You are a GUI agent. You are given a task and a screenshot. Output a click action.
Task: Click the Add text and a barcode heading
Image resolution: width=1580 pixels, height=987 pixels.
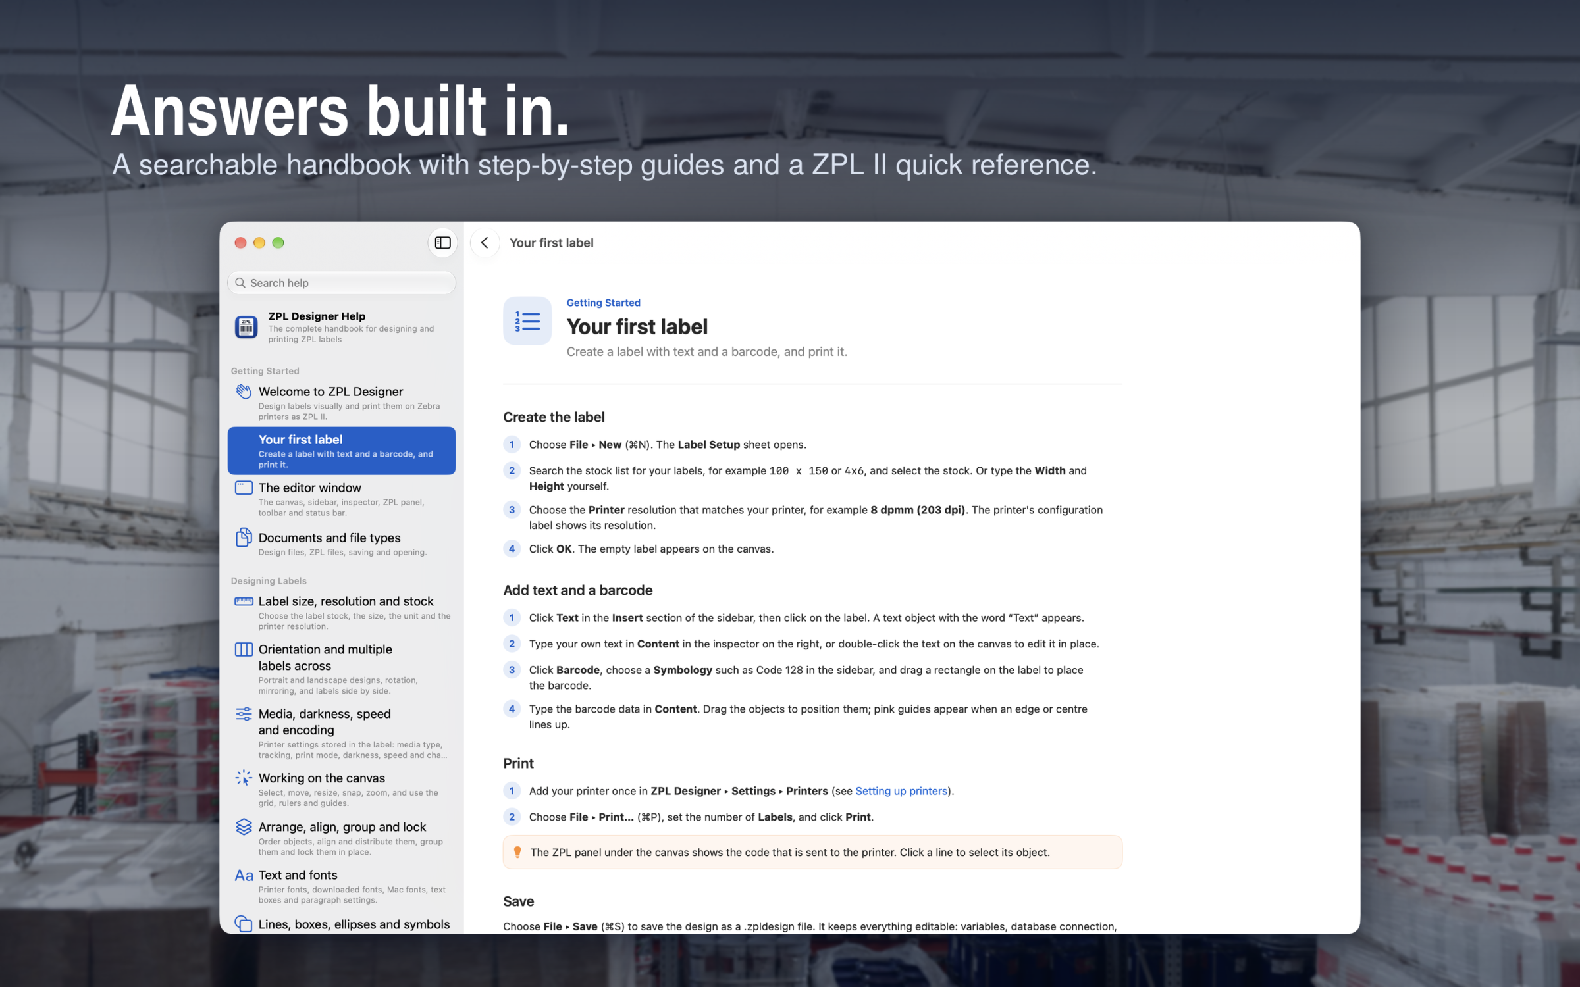click(577, 590)
